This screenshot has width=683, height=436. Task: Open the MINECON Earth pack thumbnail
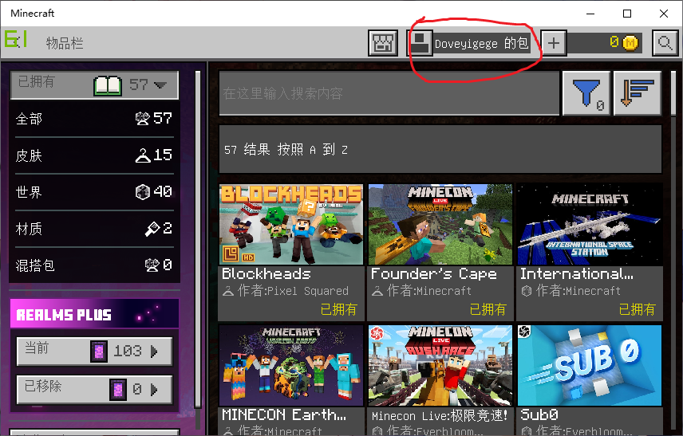click(291, 366)
